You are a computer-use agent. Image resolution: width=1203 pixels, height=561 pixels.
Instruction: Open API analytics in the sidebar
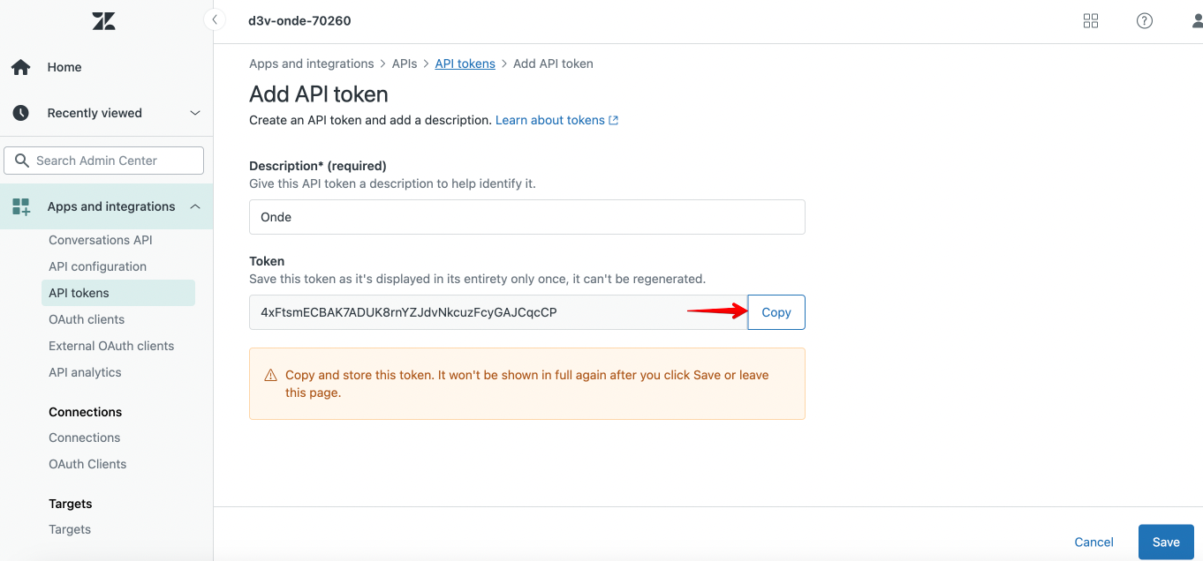point(85,372)
